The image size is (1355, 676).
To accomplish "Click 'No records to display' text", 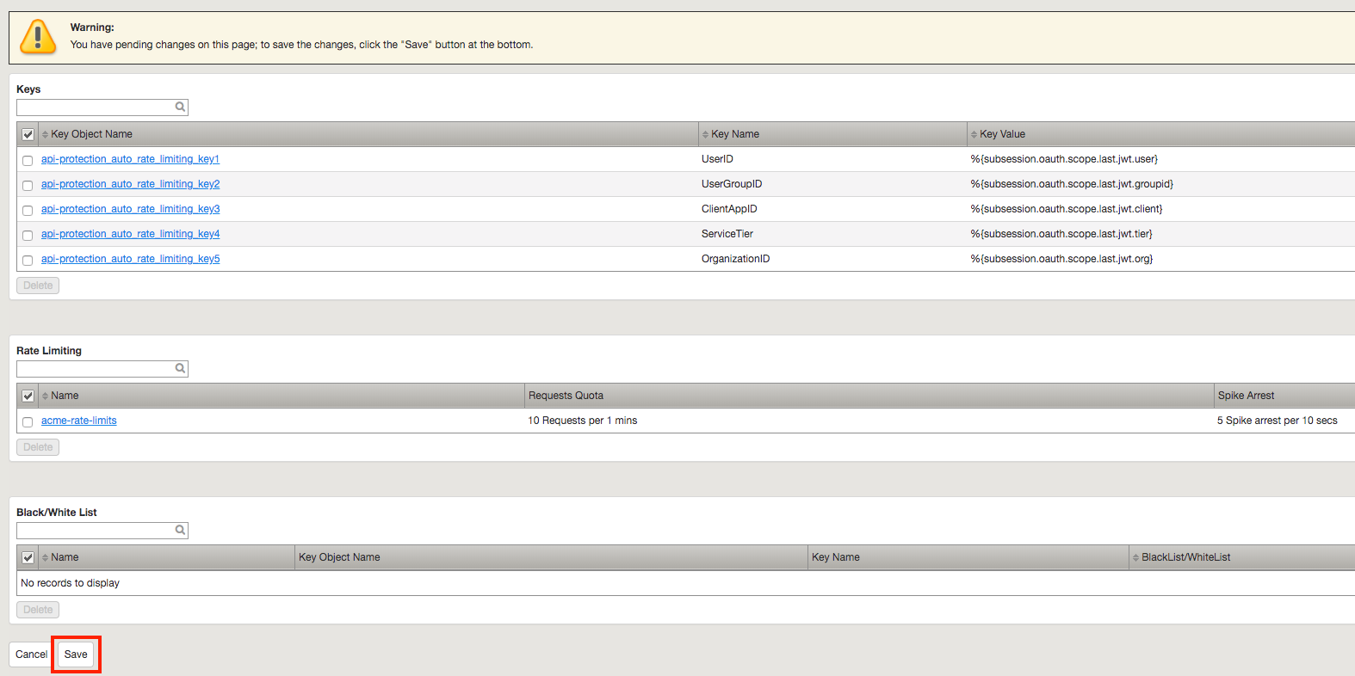I will (71, 583).
